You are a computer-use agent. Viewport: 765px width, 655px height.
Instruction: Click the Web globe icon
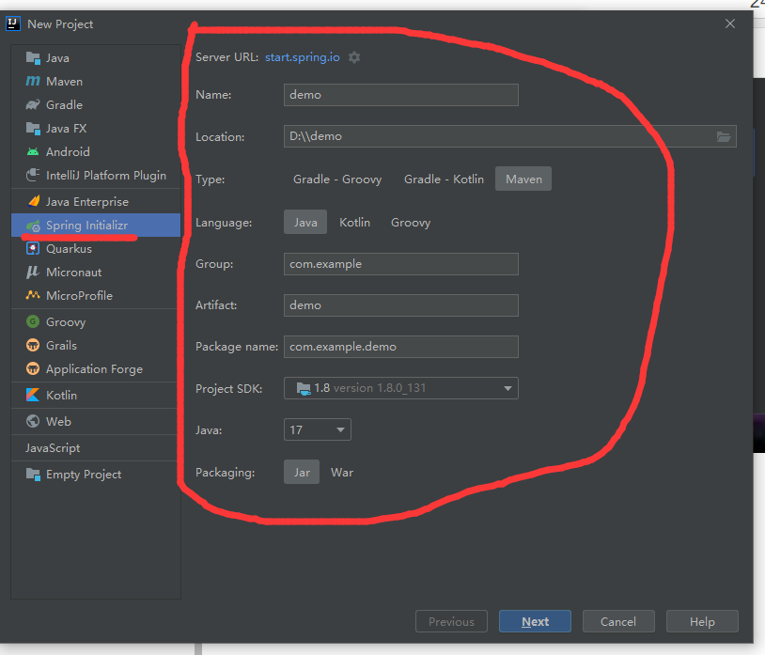(33, 421)
